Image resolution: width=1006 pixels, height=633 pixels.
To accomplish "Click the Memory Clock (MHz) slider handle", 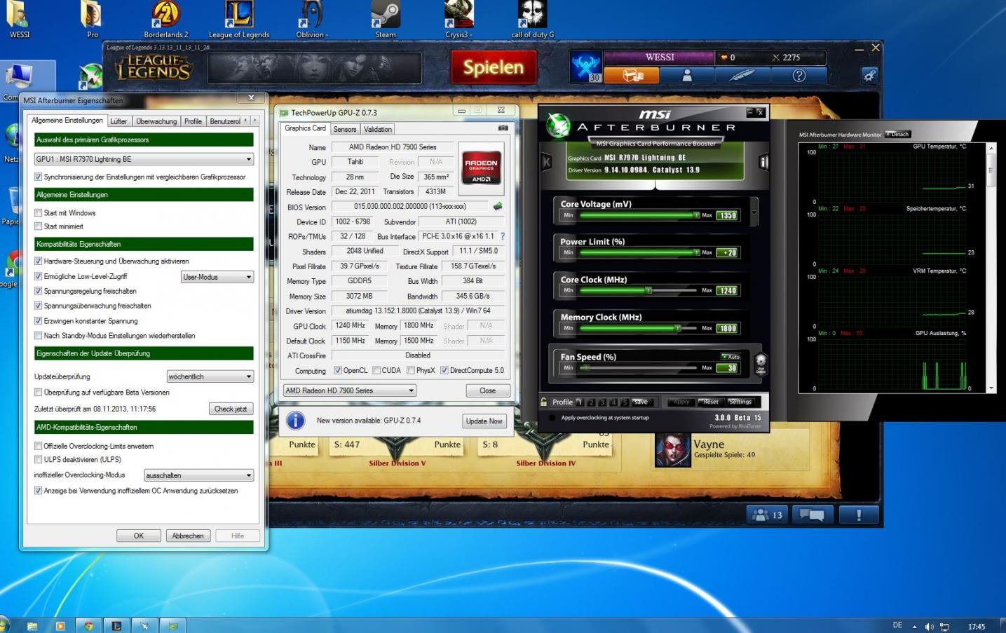I will (677, 328).
